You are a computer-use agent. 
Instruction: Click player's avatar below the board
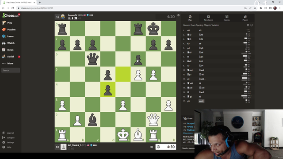click(63, 147)
